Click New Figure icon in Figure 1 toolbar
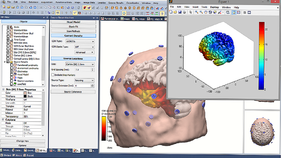The image size is (281, 158). 171,12
